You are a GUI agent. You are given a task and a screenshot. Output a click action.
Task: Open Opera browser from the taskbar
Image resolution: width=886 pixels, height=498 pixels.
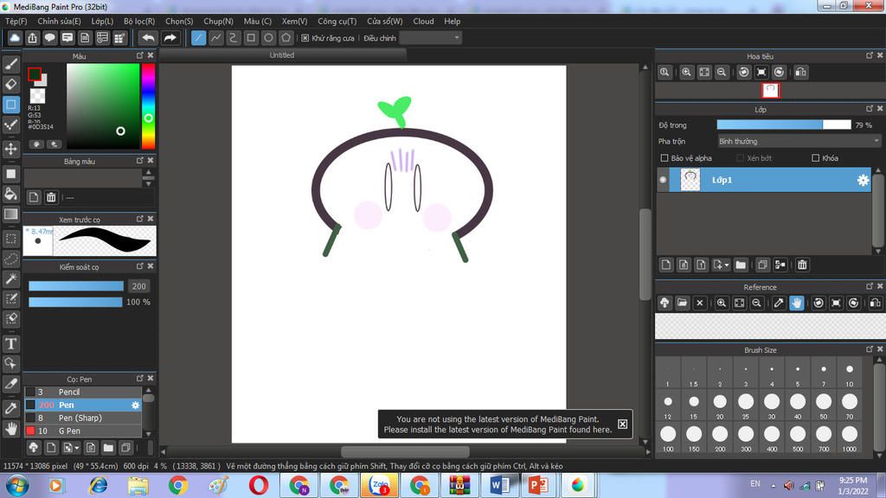point(258,486)
